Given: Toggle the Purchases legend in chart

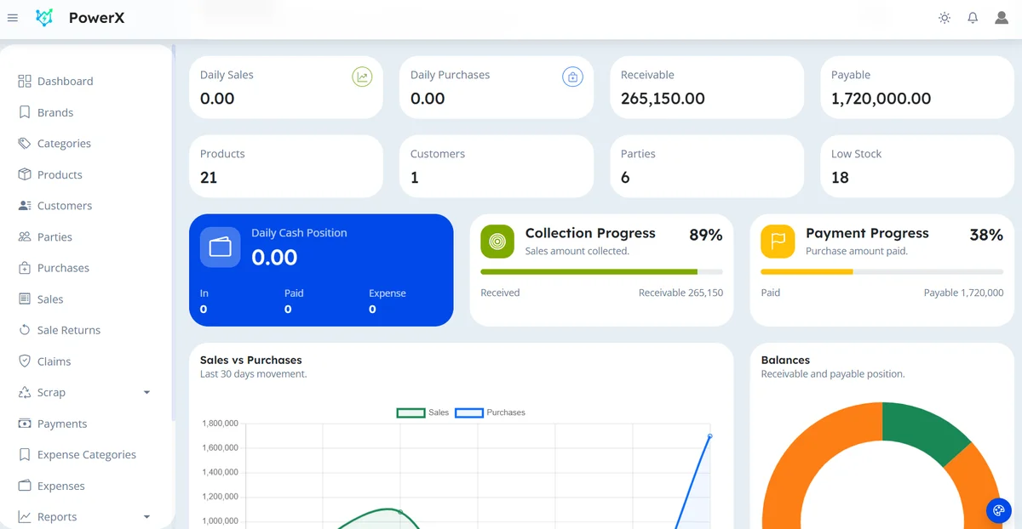Looking at the screenshot, I should [x=491, y=412].
